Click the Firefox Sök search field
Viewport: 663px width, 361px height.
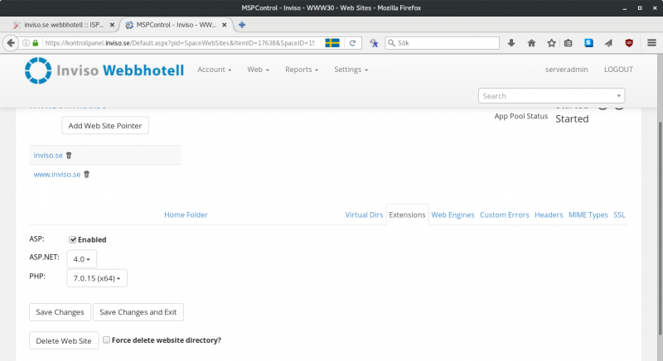[x=443, y=43]
